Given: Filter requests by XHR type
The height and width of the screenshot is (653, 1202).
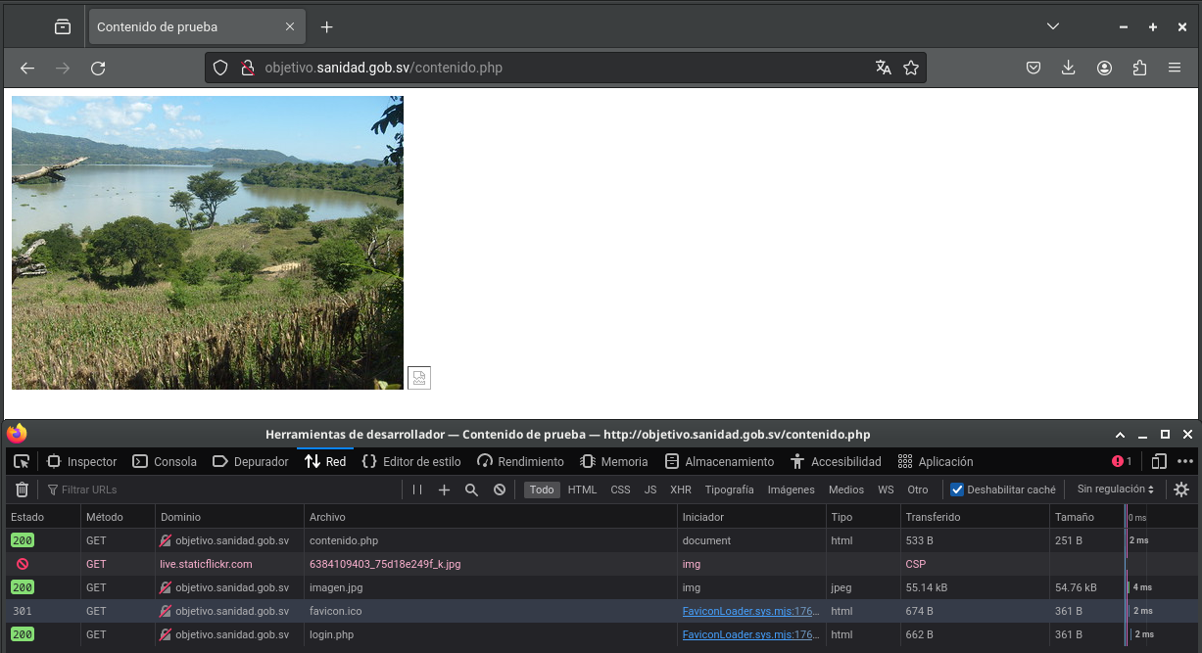Looking at the screenshot, I should (x=681, y=490).
